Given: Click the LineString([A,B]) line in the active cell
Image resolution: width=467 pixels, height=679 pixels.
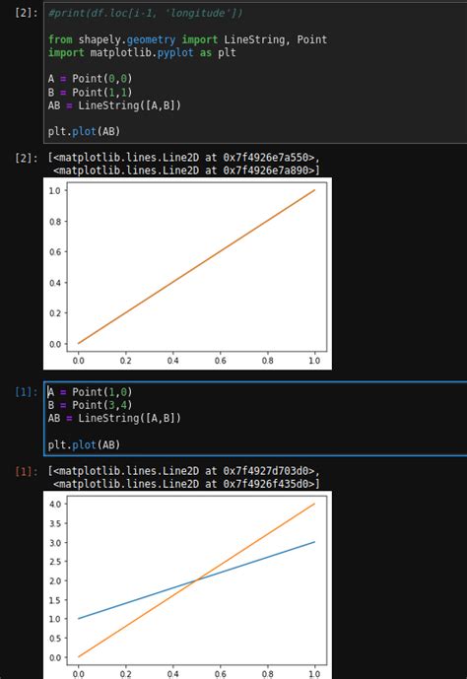Looking at the screenshot, I should pyautogui.click(x=114, y=418).
